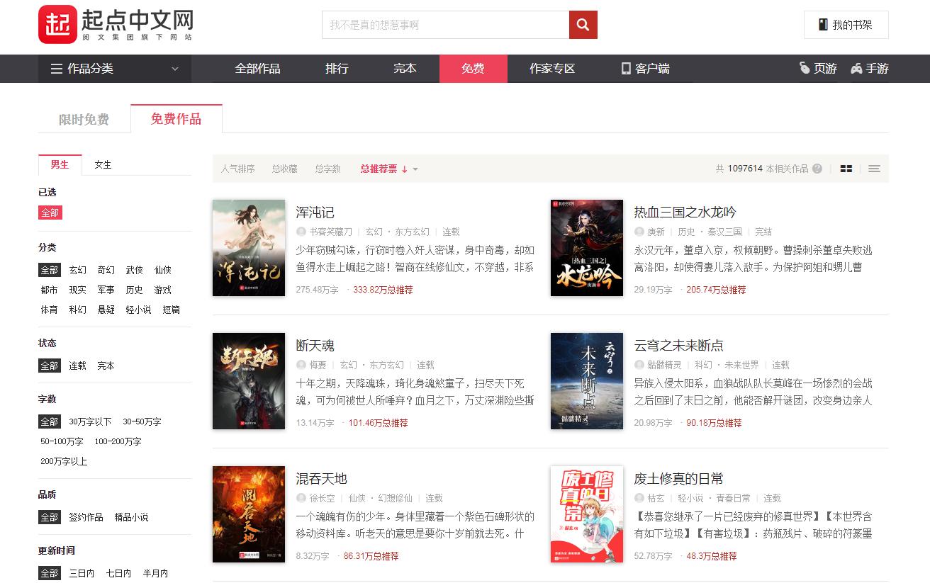Go to 排行 rankings nav item

tap(337, 69)
